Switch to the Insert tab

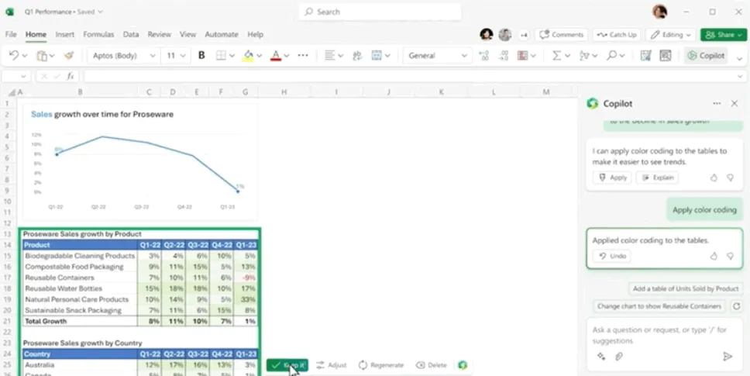point(64,34)
